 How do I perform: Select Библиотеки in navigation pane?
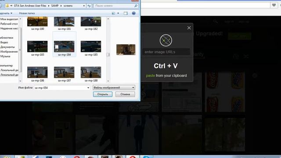tap(7, 38)
